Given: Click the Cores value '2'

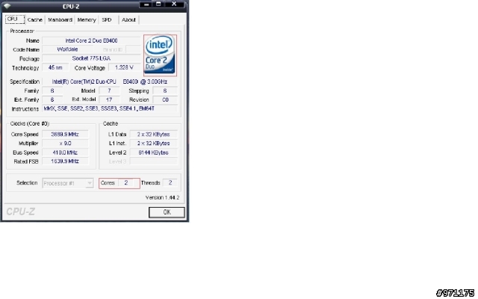Looking at the screenshot, I should pos(126,183).
